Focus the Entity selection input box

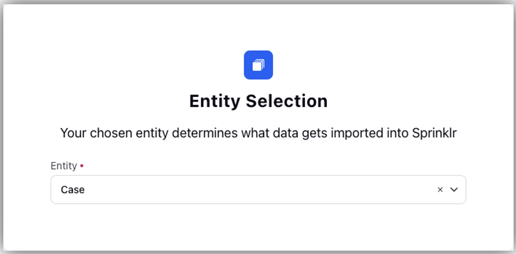coord(258,190)
